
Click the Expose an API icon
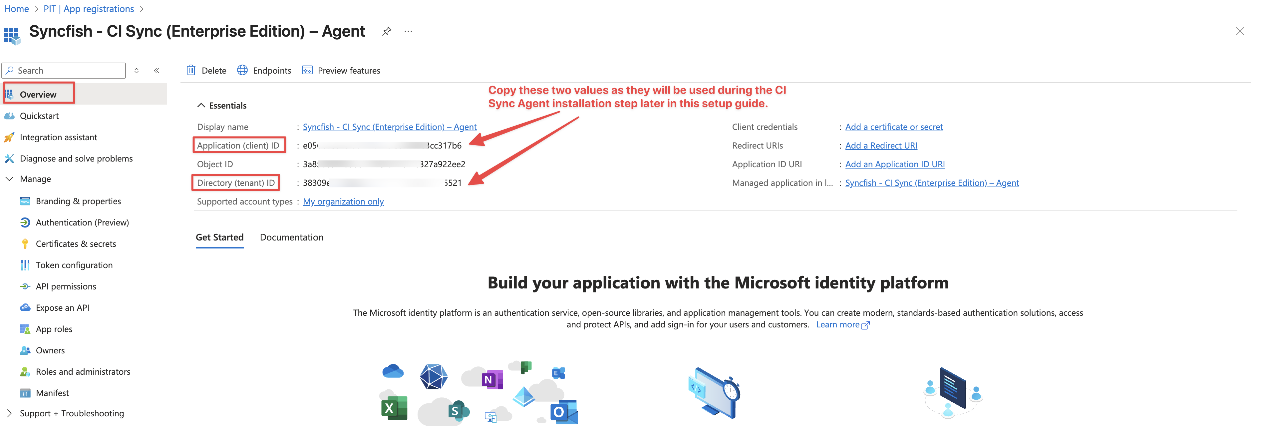tap(25, 308)
